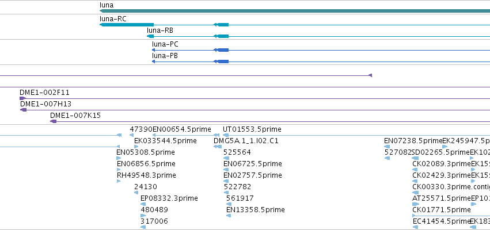Select the arrow glyph beneath the 24130 label
Image resolution: width=490 pixels, height=230 pixels.
[136, 193]
